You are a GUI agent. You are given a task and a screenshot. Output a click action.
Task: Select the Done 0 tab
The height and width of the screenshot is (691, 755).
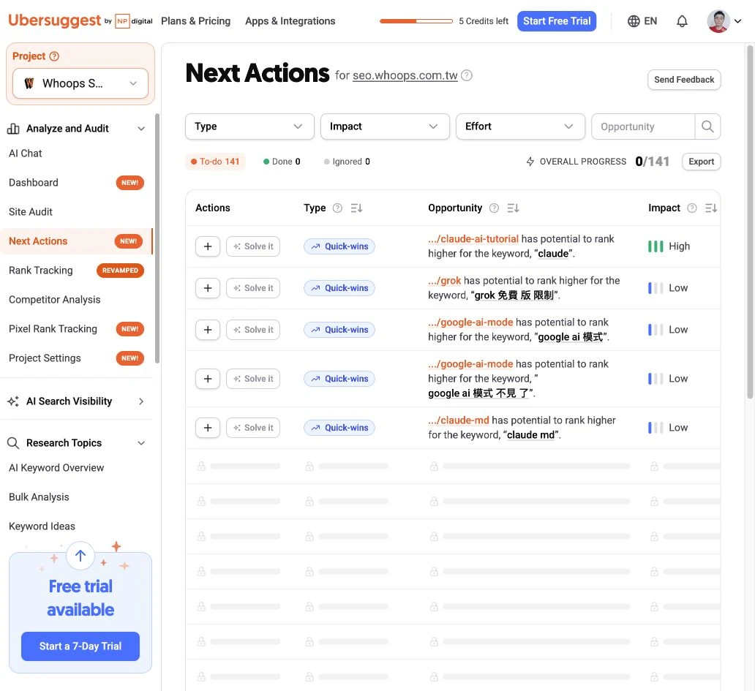282,162
